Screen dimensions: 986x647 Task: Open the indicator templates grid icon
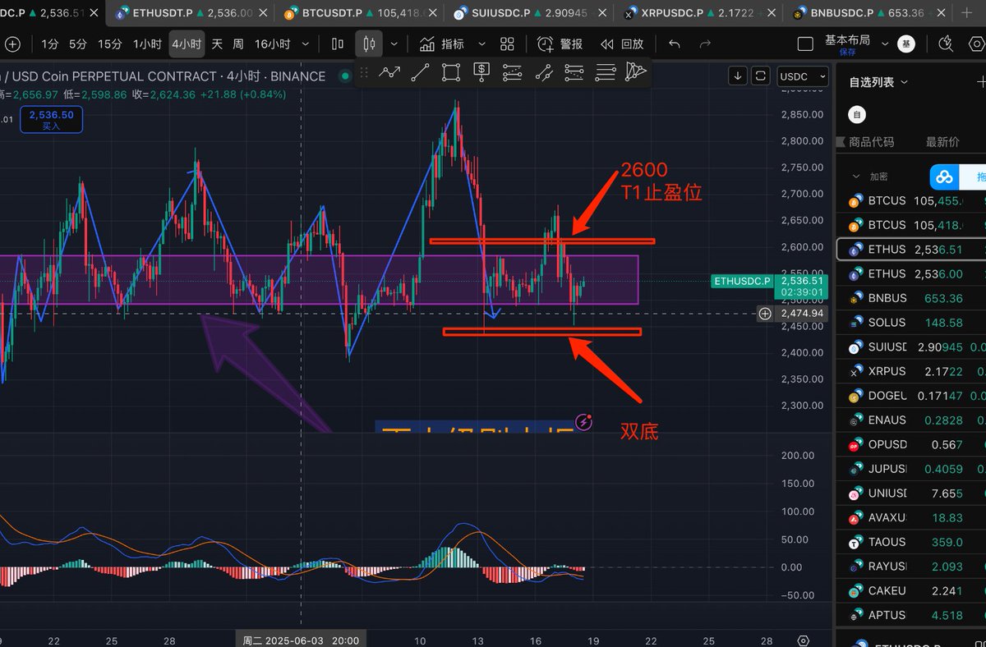(507, 44)
